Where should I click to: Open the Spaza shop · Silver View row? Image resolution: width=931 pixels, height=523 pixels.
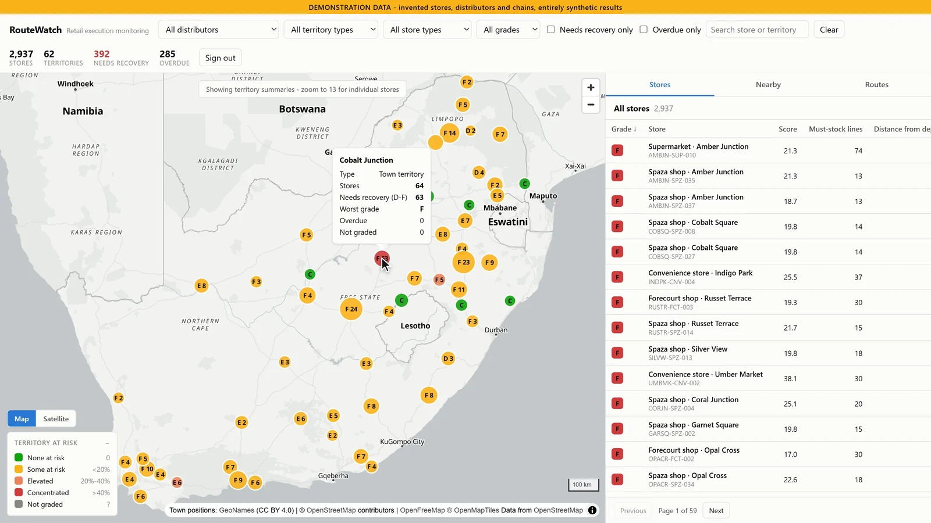pyautogui.click(x=768, y=353)
